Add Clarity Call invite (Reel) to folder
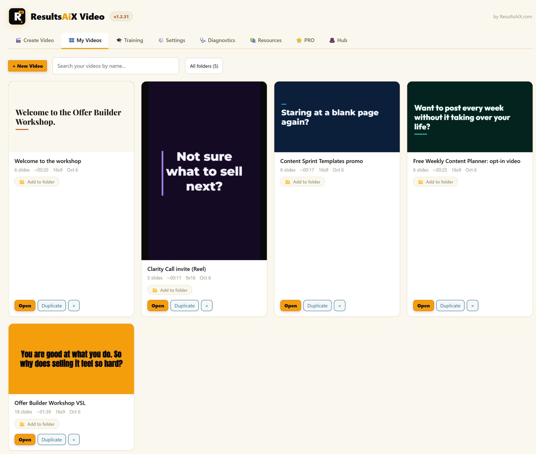Screen dimensions: 536x454 coord(170,290)
